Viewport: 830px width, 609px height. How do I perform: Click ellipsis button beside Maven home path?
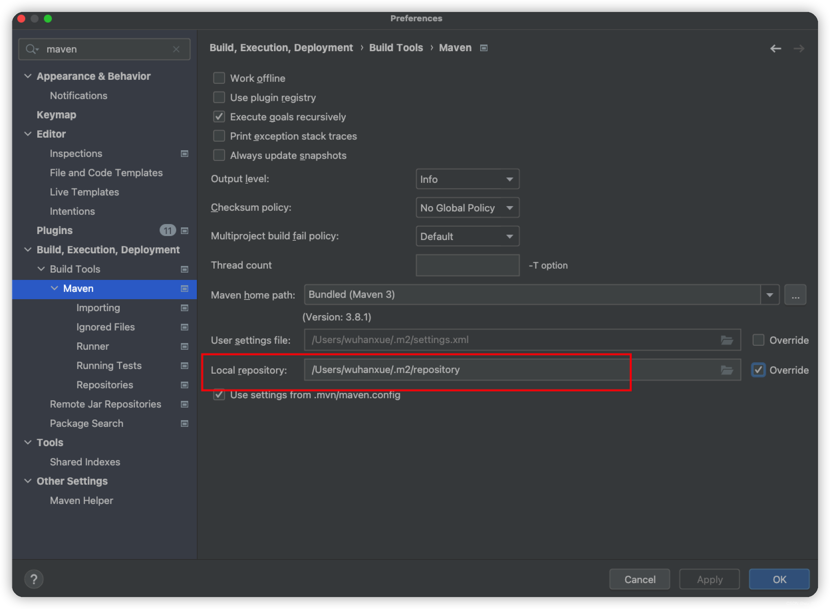click(795, 295)
